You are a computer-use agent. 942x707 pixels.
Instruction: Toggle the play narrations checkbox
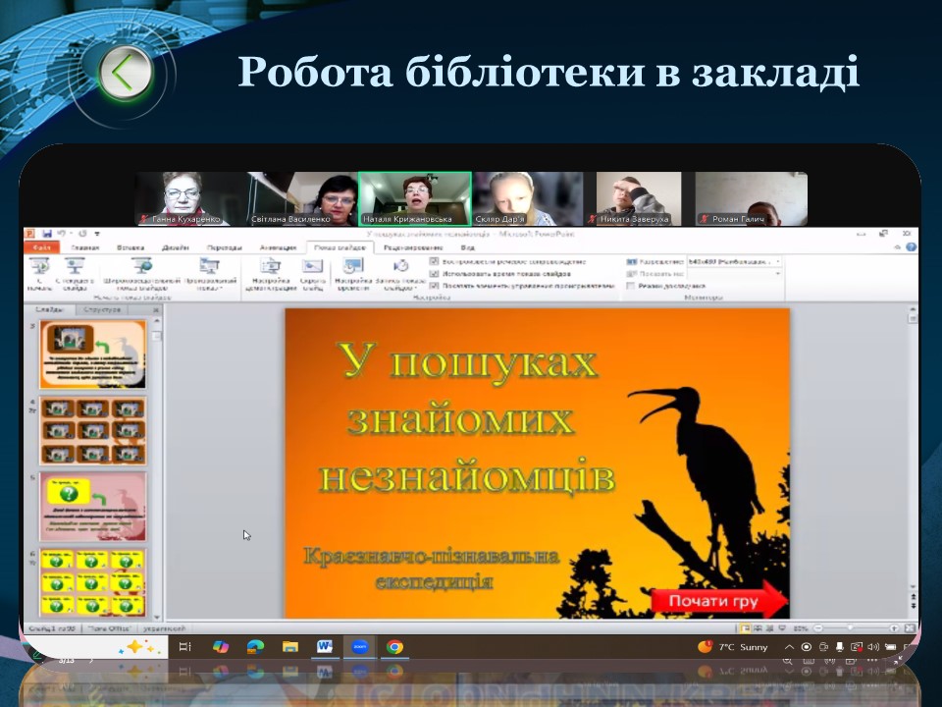pos(435,262)
